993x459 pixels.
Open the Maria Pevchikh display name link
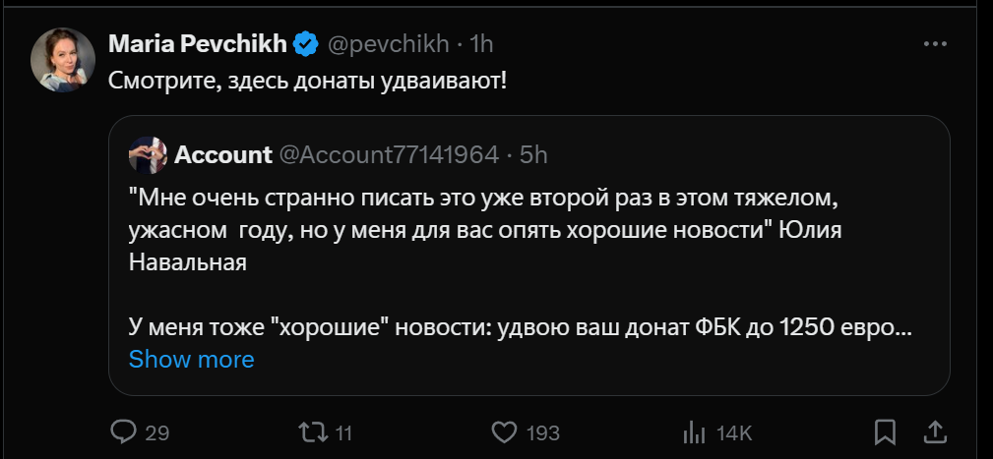point(197,44)
